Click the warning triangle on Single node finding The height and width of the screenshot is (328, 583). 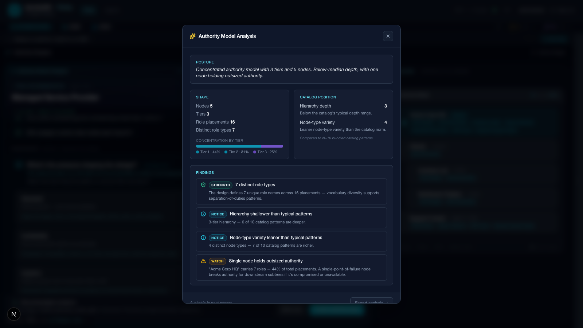(203, 261)
